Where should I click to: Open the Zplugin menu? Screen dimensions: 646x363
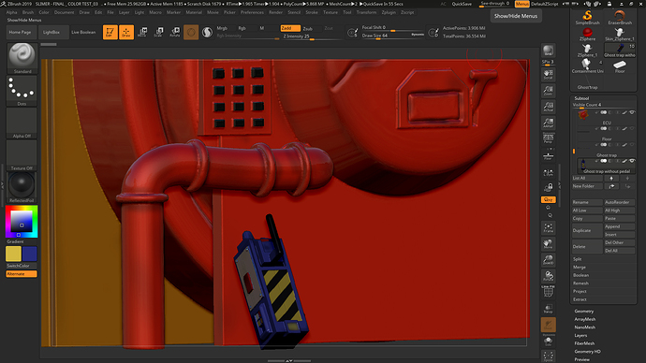click(x=389, y=12)
